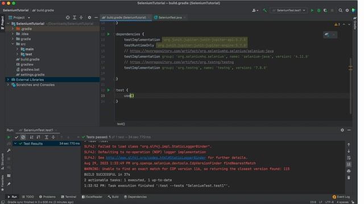Jump to the end of console output, down arrow
The width and height of the screenshot is (364, 204).
point(349,151)
